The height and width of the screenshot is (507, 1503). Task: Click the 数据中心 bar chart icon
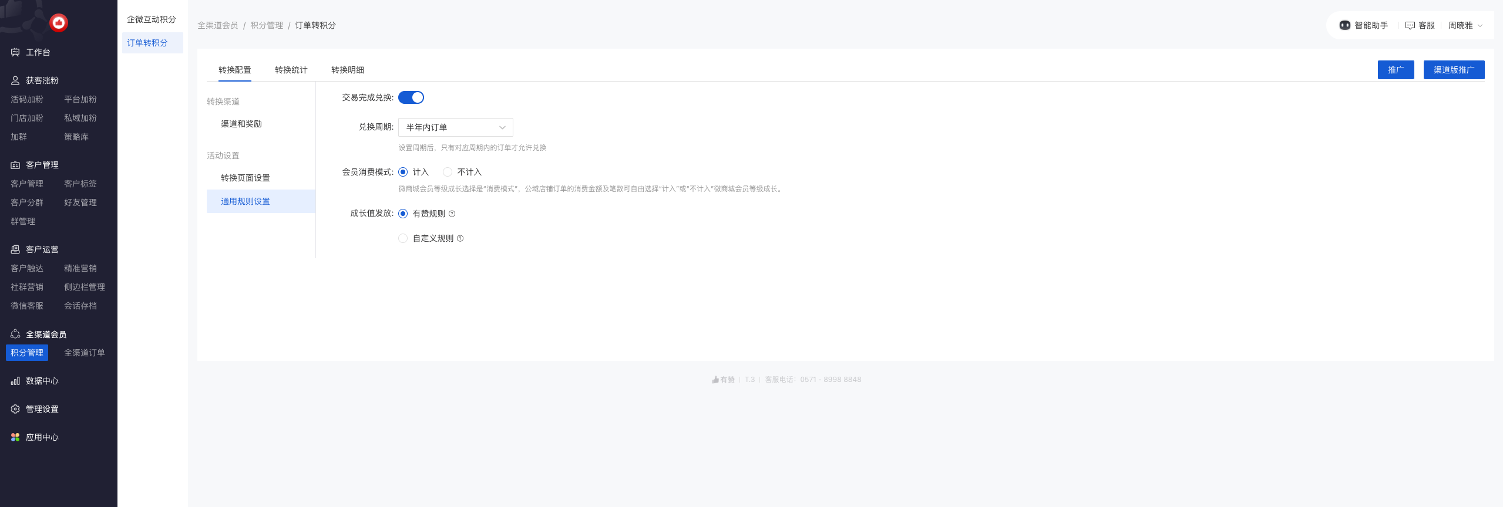point(15,381)
